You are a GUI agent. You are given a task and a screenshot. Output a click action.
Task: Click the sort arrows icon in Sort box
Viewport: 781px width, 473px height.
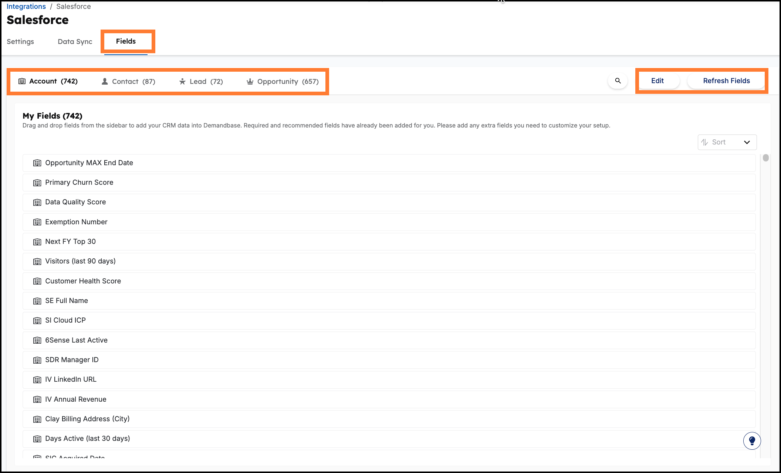705,142
